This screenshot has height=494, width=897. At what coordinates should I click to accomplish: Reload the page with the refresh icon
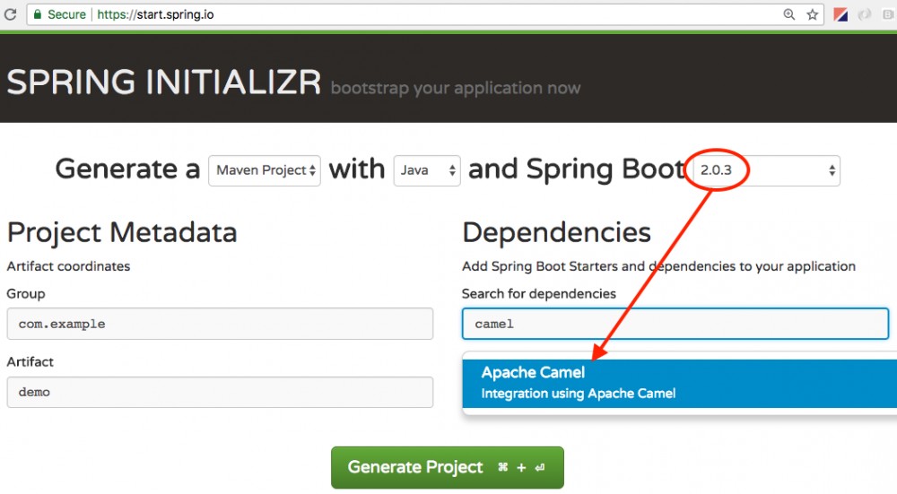click(10, 14)
